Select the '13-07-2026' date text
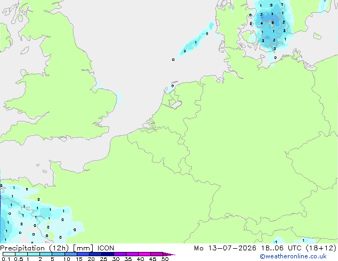Screen dimensions: 338x261 pos(232,248)
